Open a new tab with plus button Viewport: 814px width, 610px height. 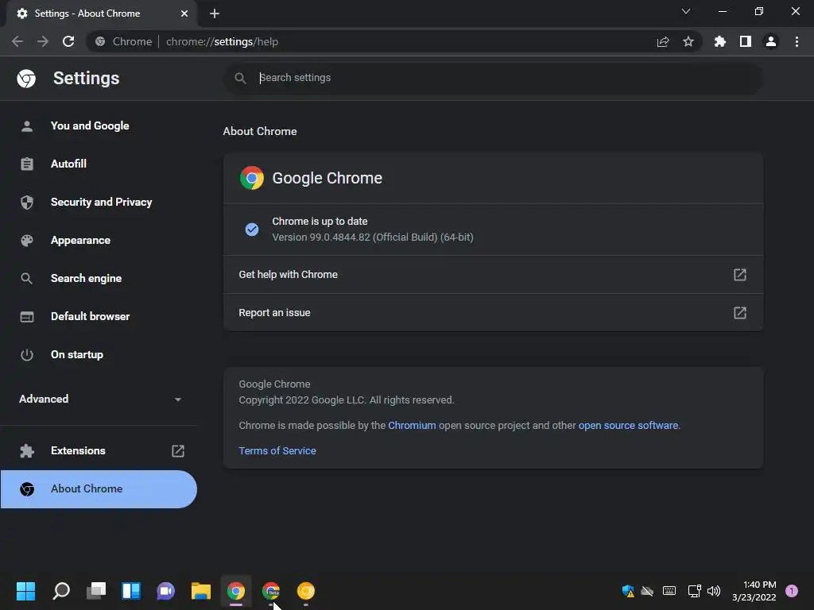coord(215,14)
